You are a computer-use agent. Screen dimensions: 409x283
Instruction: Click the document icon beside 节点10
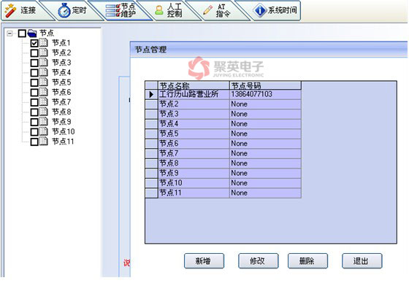tap(44, 131)
